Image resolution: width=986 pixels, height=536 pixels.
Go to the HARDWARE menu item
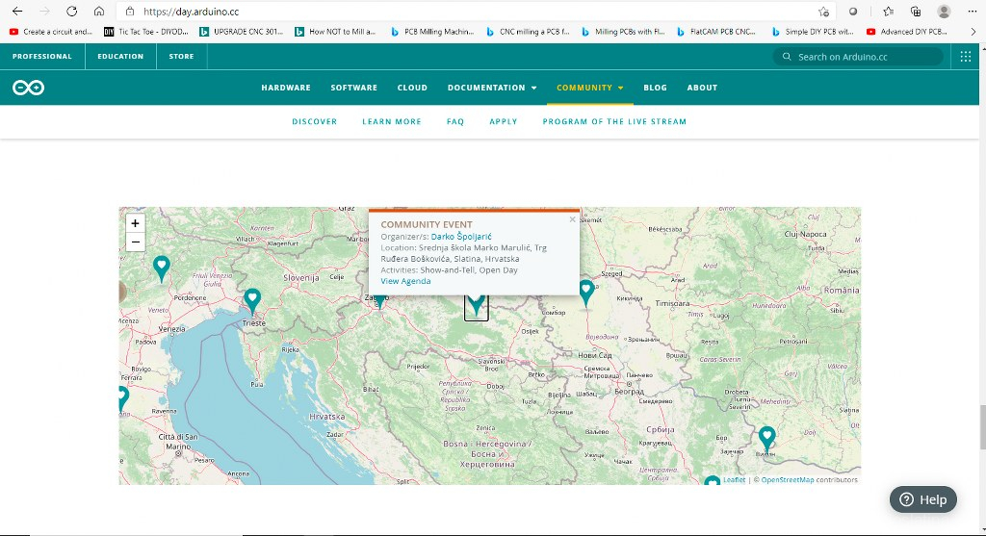(286, 88)
